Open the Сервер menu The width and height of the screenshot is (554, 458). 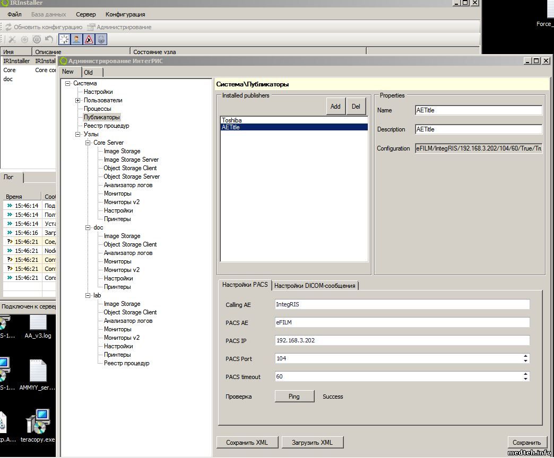[86, 14]
